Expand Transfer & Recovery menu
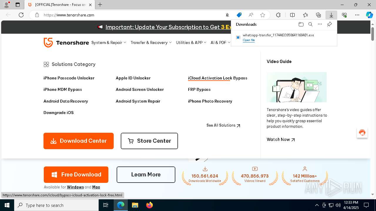Viewport: 376px width, 211px height. pos(151,42)
